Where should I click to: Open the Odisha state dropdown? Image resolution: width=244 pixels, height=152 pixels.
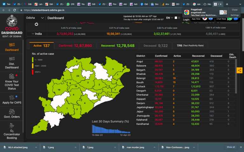(35, 18)
